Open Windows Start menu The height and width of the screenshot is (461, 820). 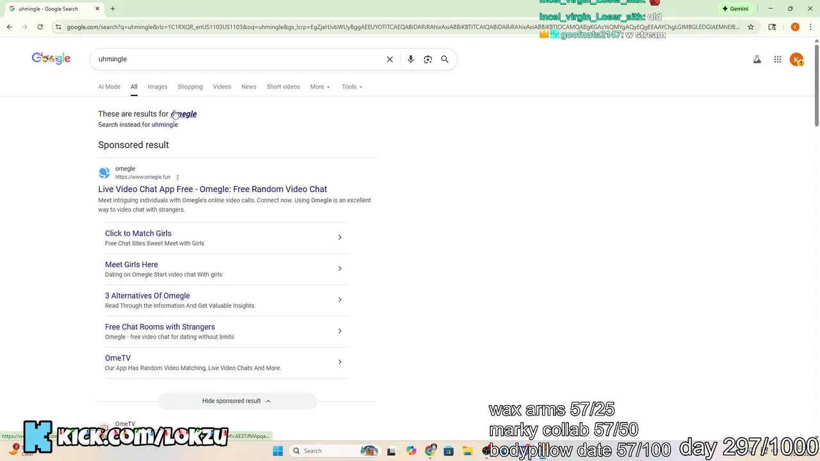pyautogui.click(x=277, y=451)
